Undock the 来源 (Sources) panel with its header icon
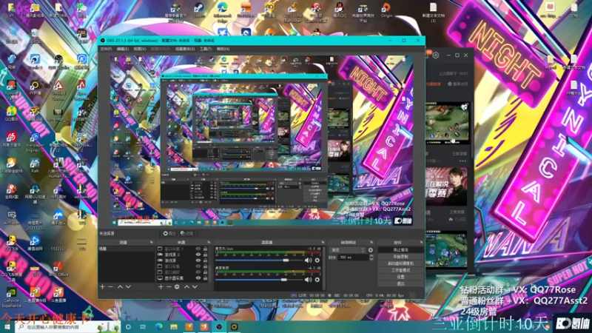 point(209,243)
